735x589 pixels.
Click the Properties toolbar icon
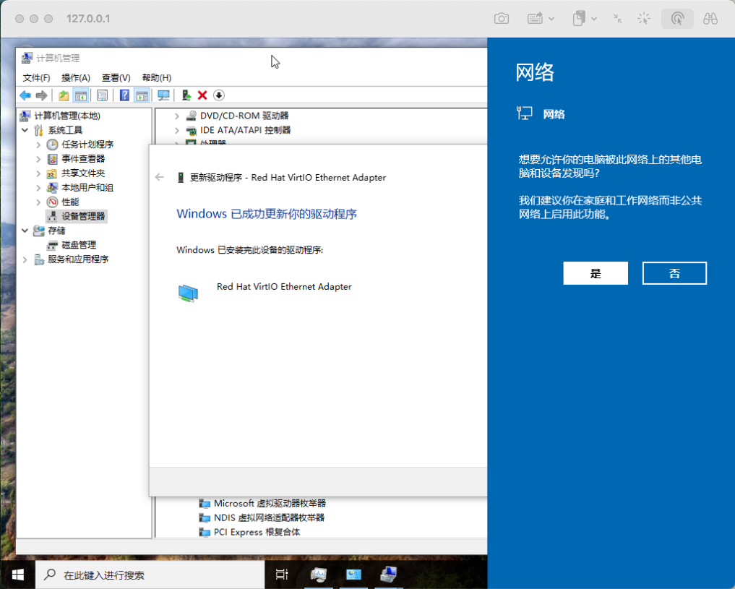tap(102, 95)
